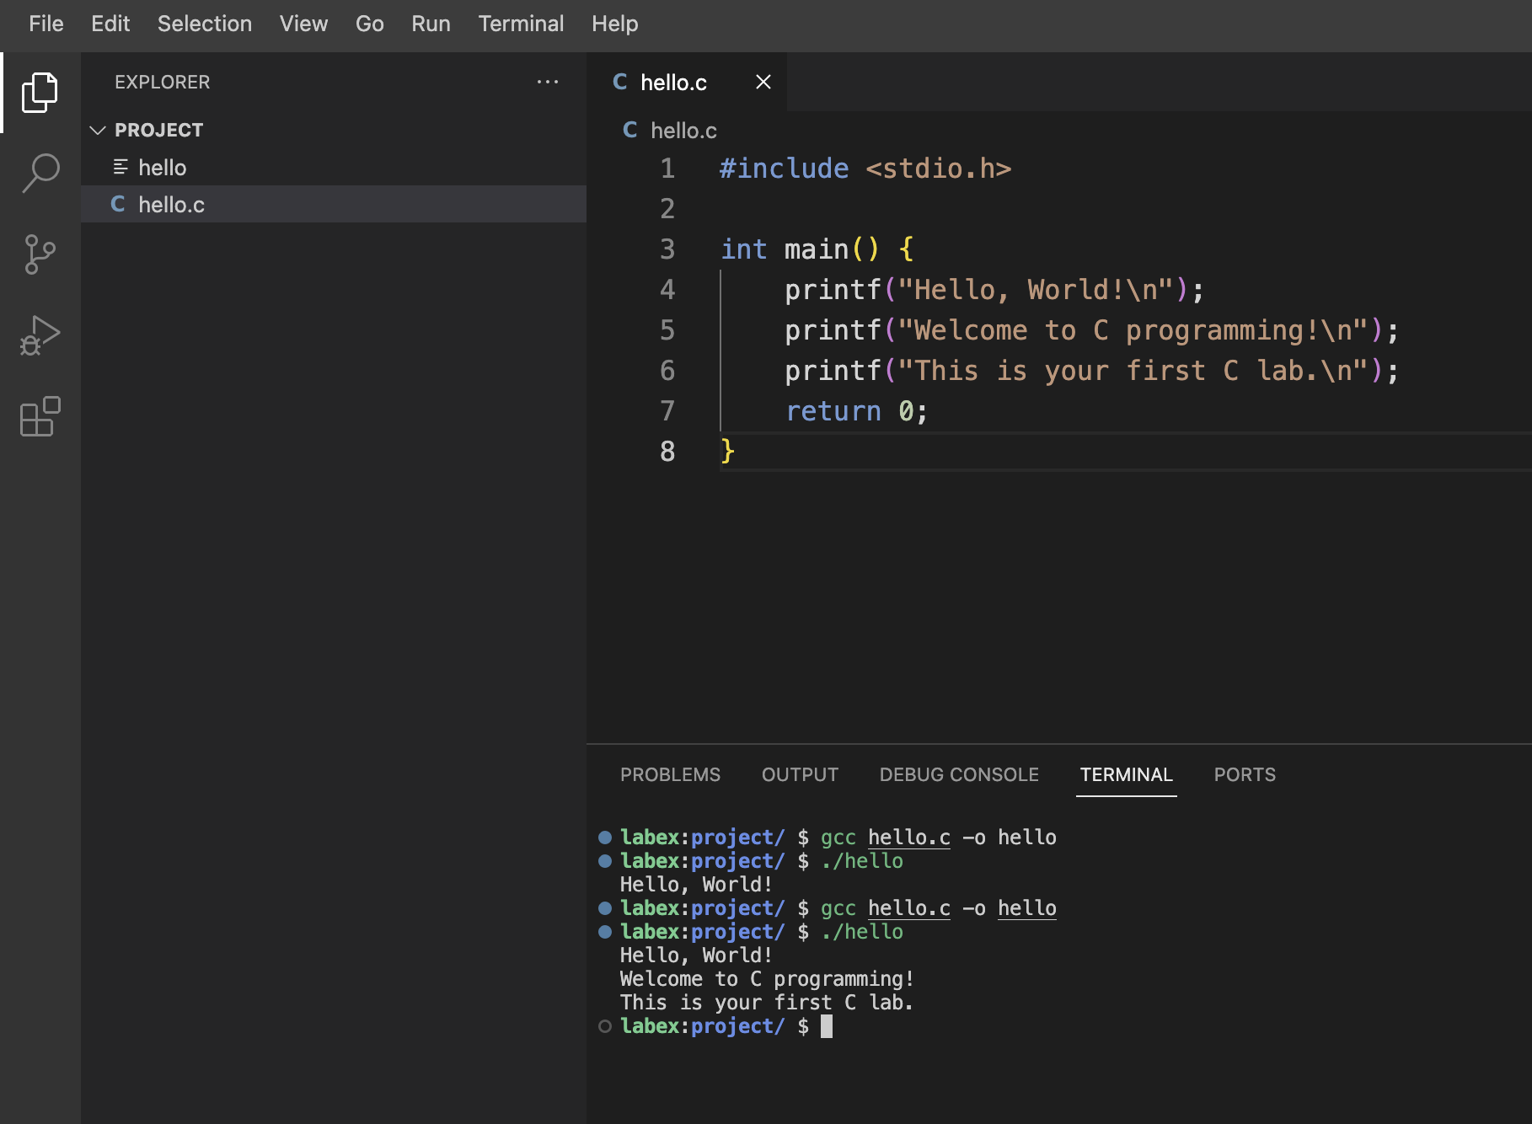Open the Explorer view in activity bar

tap(40, 93)
